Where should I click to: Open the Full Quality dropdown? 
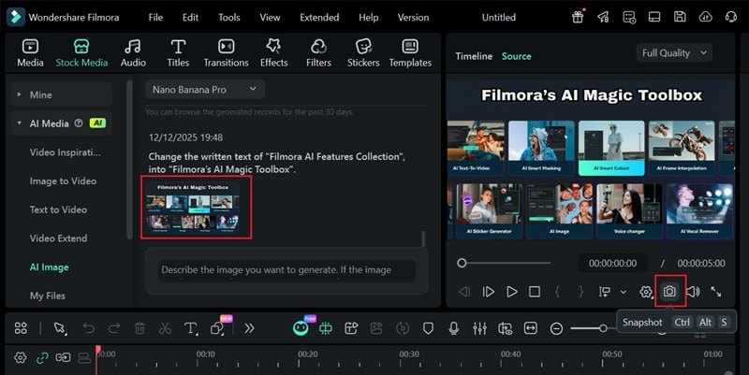point(674,53)
